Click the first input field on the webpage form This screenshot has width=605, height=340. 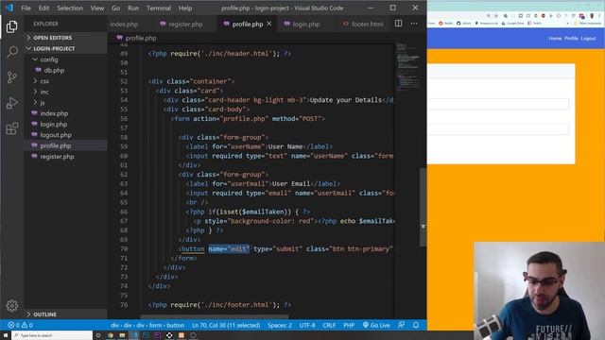pyautogui.click(x=498, y=104)
